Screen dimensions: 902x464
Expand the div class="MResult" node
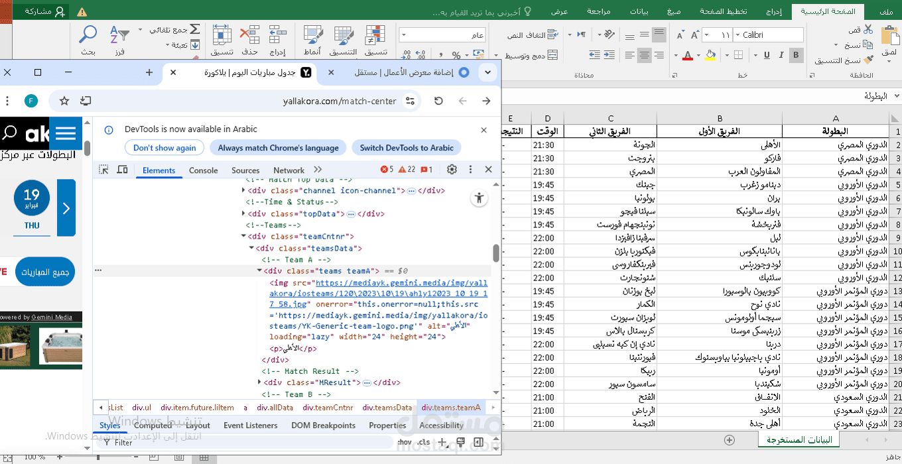tap(260, 382)
